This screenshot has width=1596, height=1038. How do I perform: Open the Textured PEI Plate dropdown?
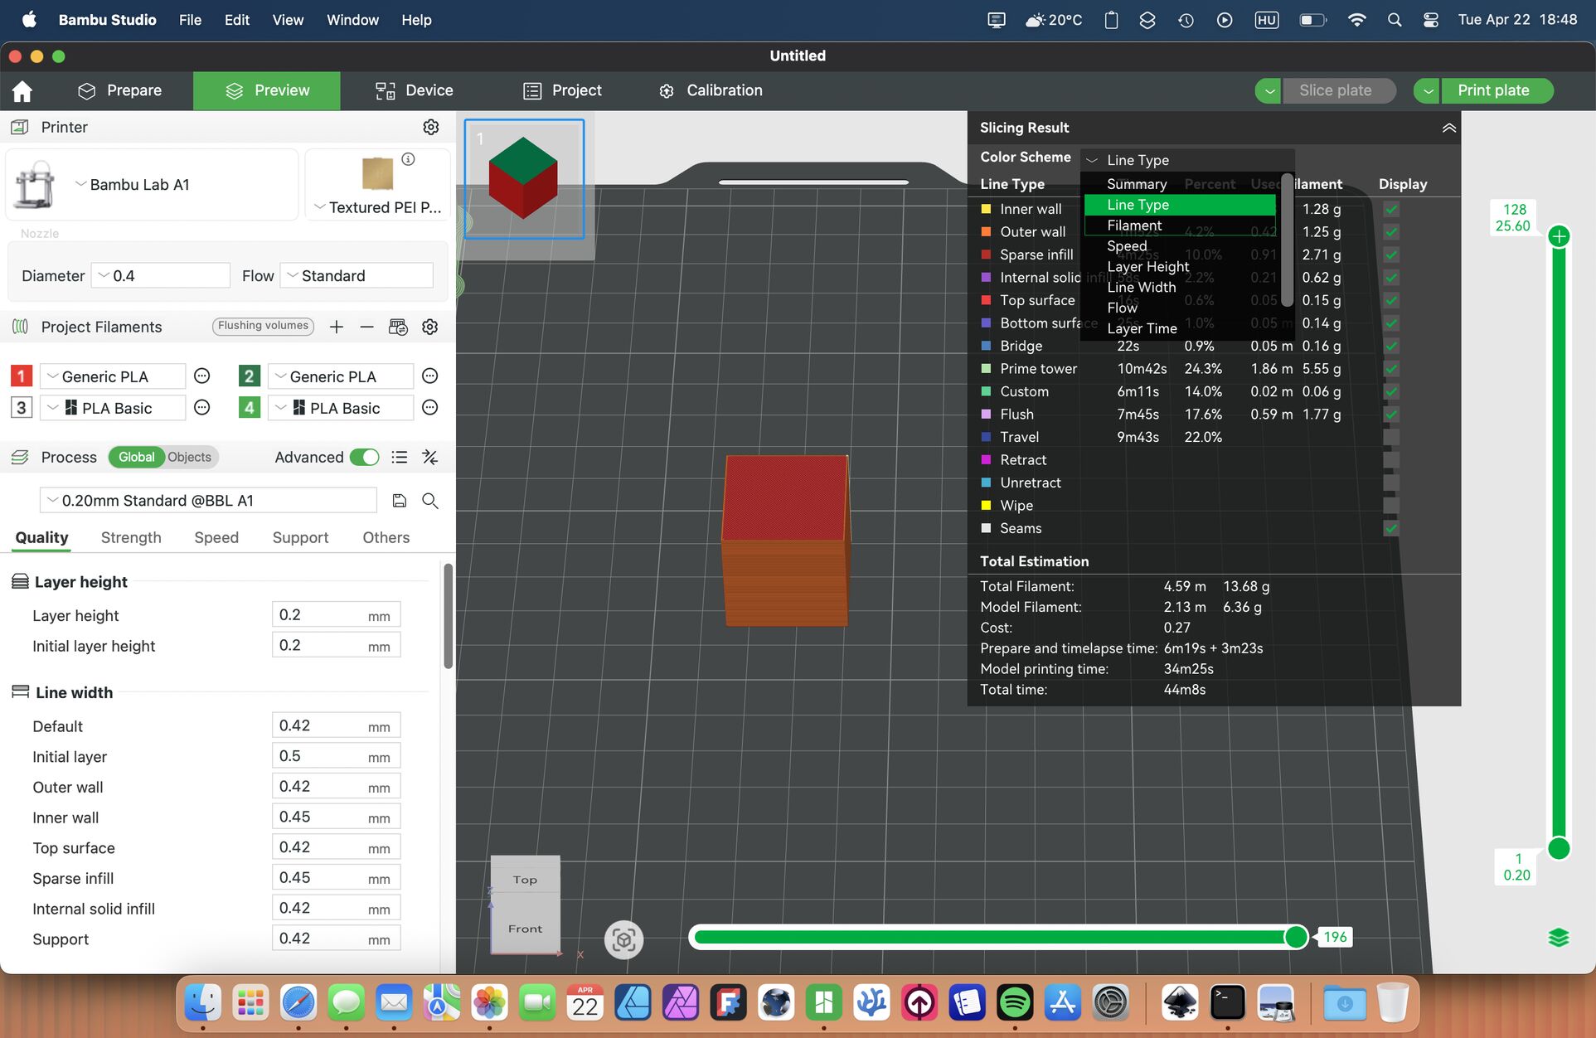pos(377,207)
